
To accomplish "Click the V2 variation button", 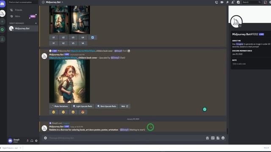I will [x=63, y=43].
